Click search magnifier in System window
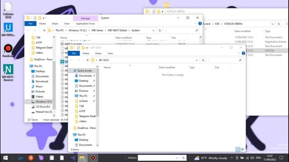The height and width of the screenshot is (162, 289). click(197, 31)
